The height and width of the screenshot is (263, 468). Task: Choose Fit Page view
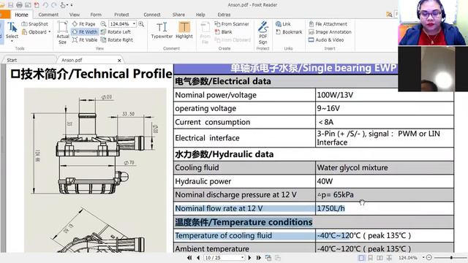pos(84,24)
